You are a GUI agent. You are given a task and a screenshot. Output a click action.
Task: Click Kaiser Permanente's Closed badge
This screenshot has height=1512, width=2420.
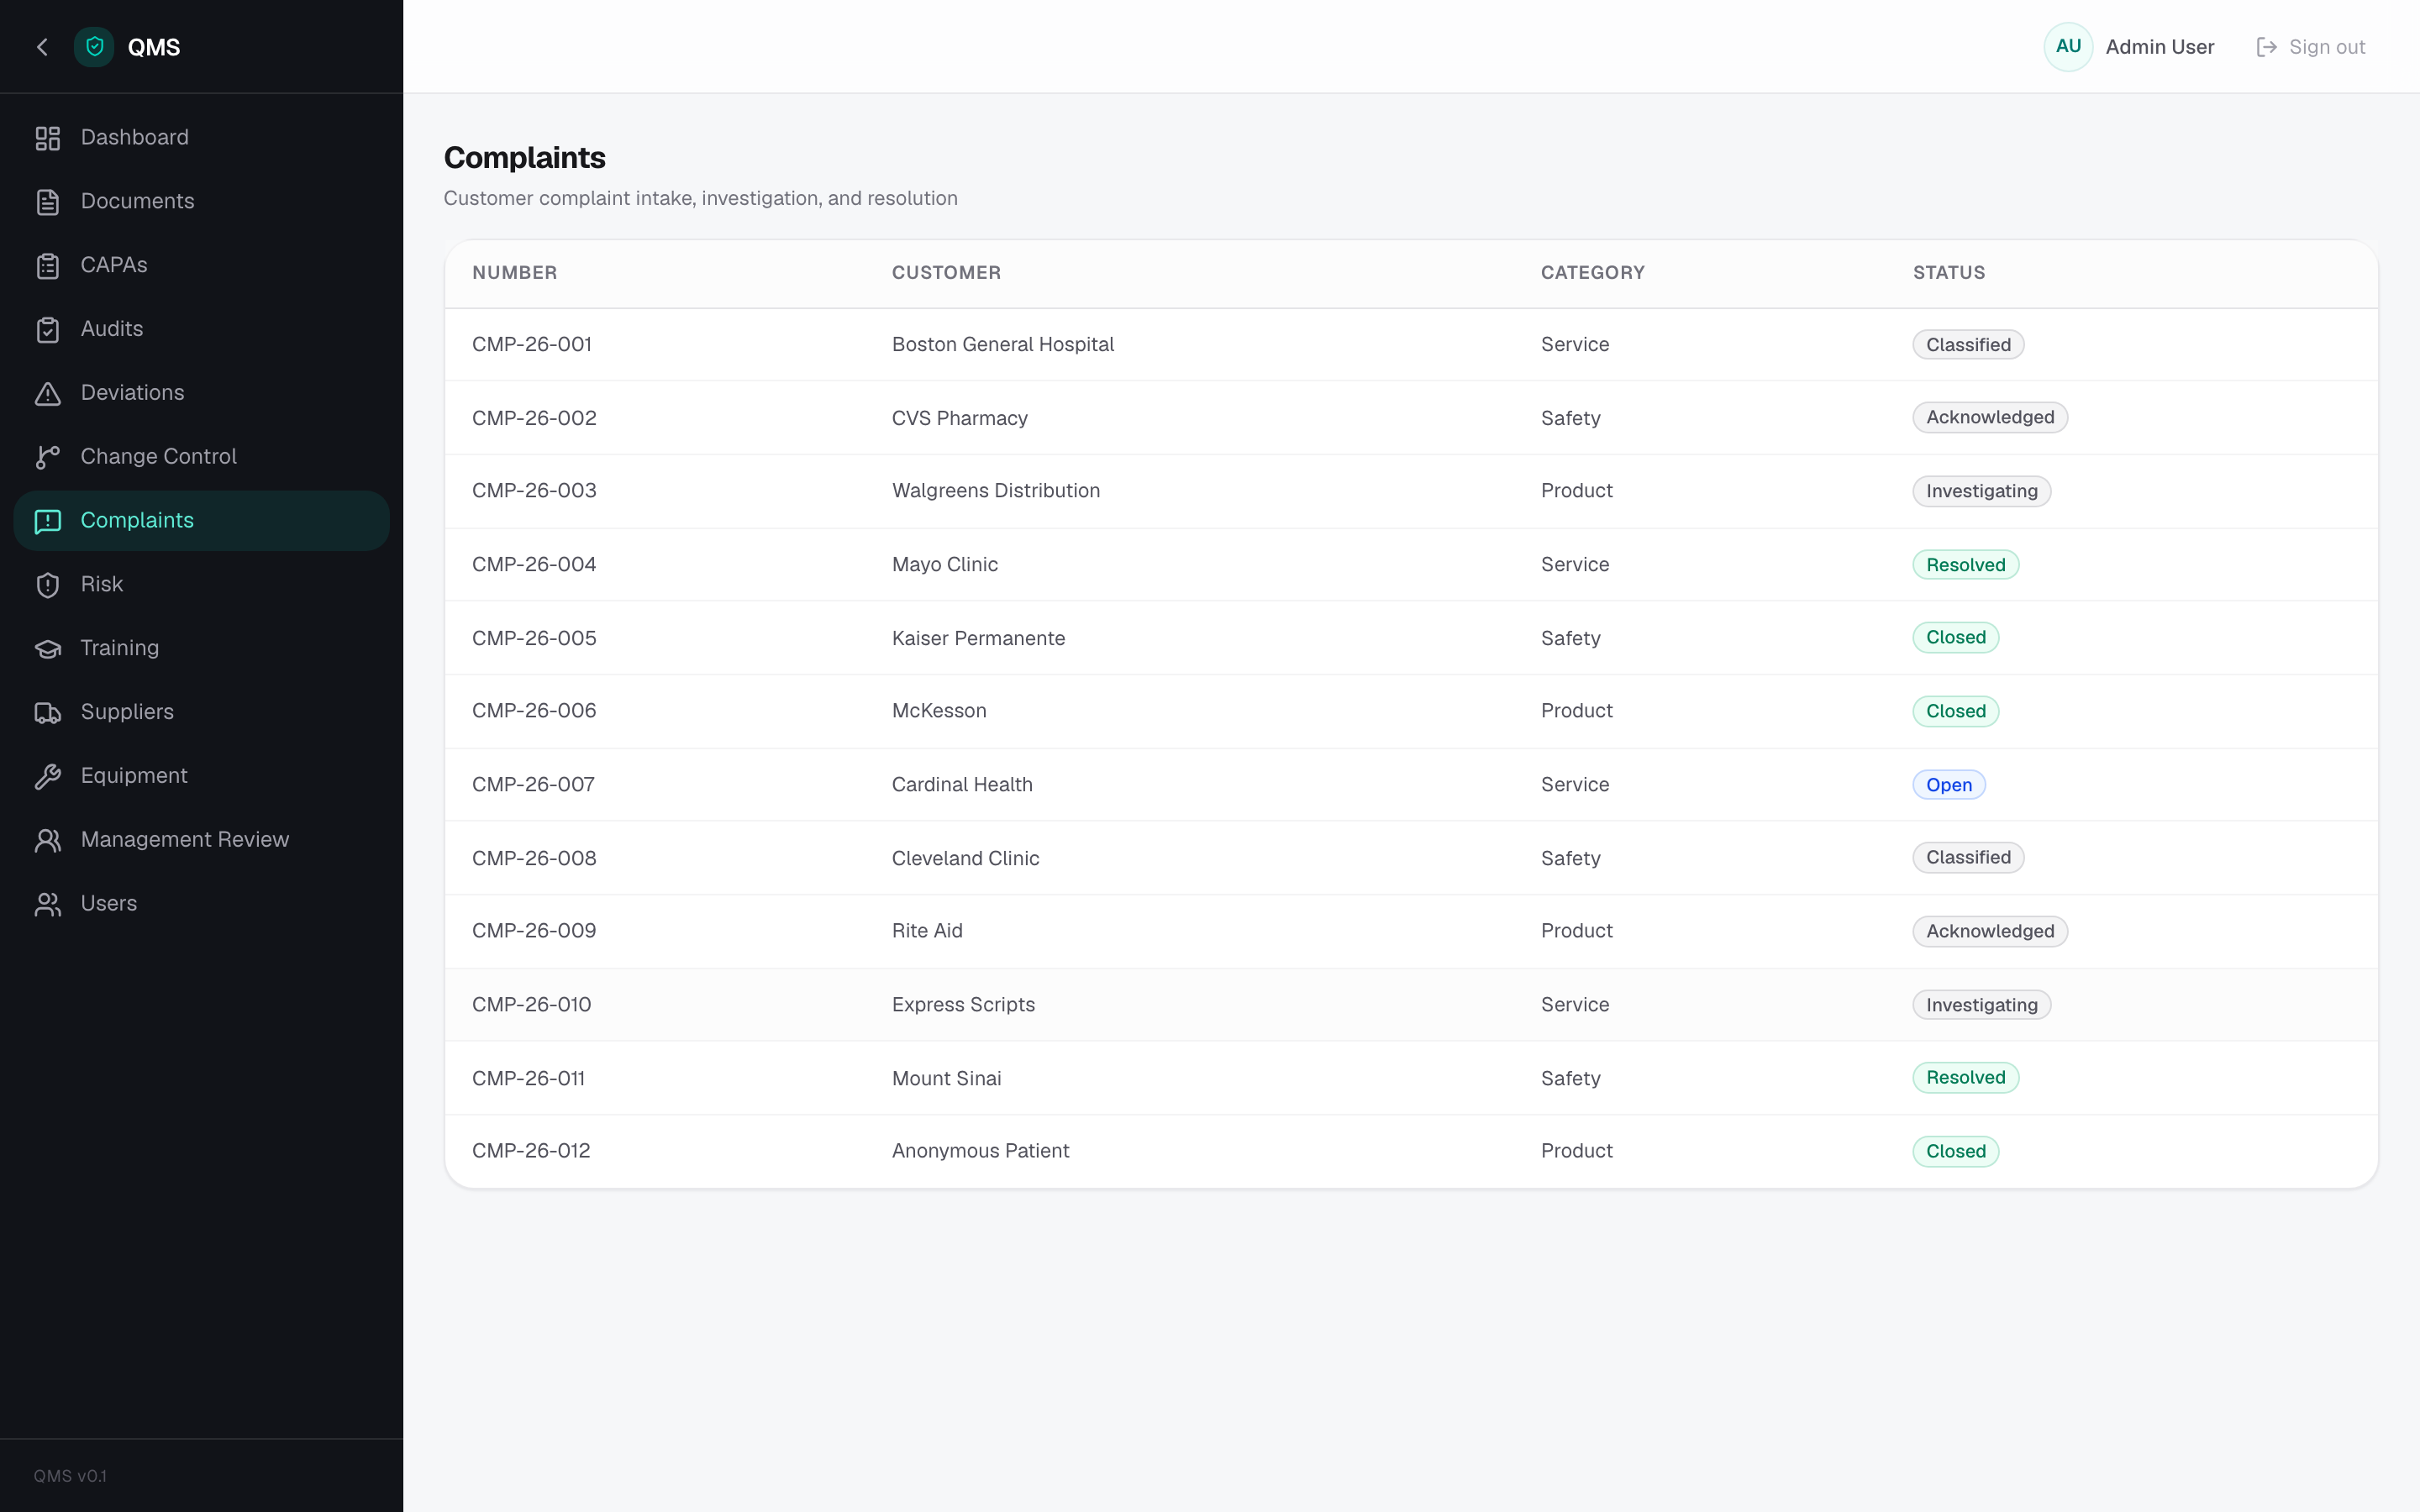1955,638
